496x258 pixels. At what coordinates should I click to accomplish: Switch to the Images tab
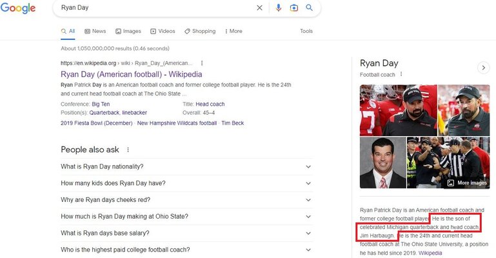(128, 32)
